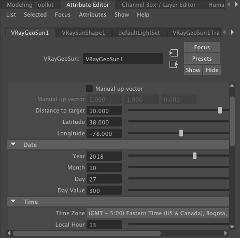Click the panel tabs left arrow
The image size is (240, 238).
(x=229, y=4)
